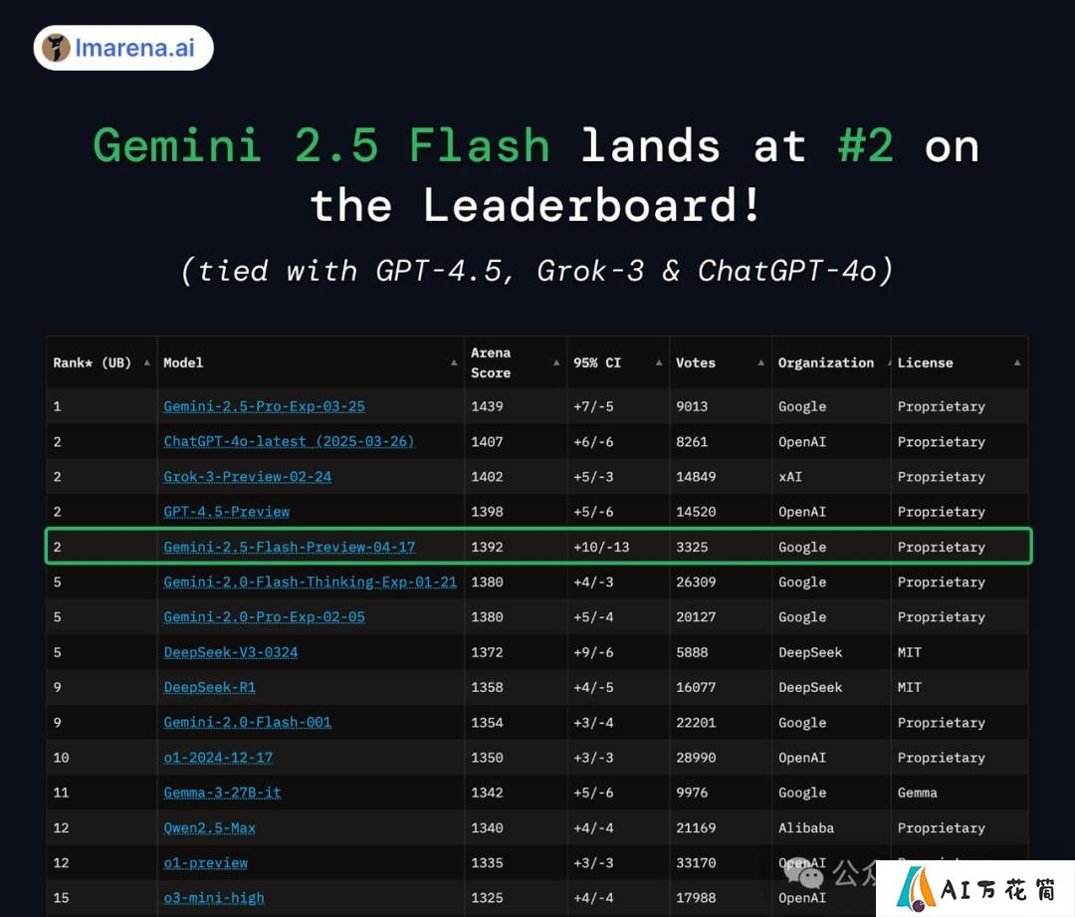Screen dimensions: 1075x917
Task: Sort by Rank (UB) column arrow
Action: coord(146,362)
